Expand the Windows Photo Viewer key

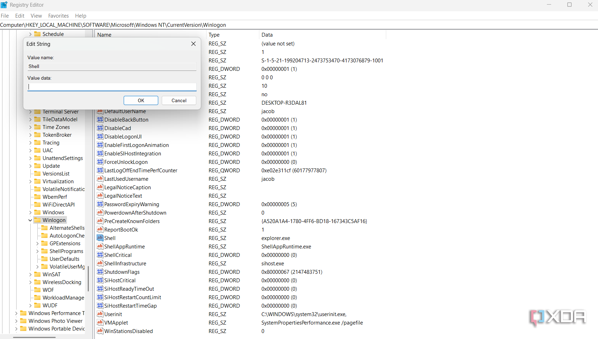point(16,321)
